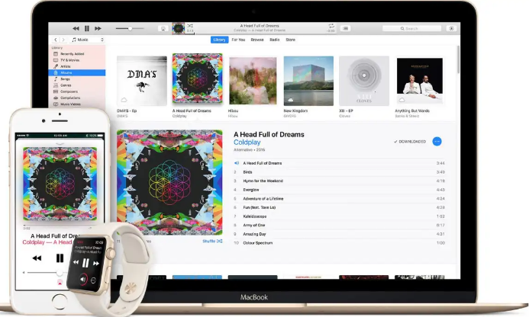This screenshot has height=317, width=529.
Task: Tap rewind button on the iPhone
Action: [x=37, y=258]
